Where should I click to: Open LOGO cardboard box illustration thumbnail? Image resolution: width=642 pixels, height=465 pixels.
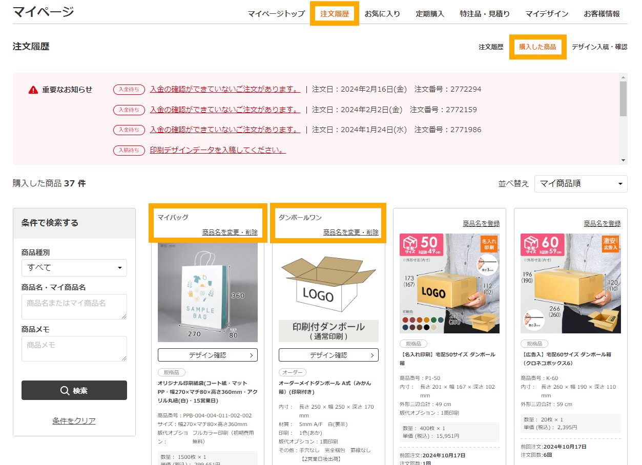[328, 292]
